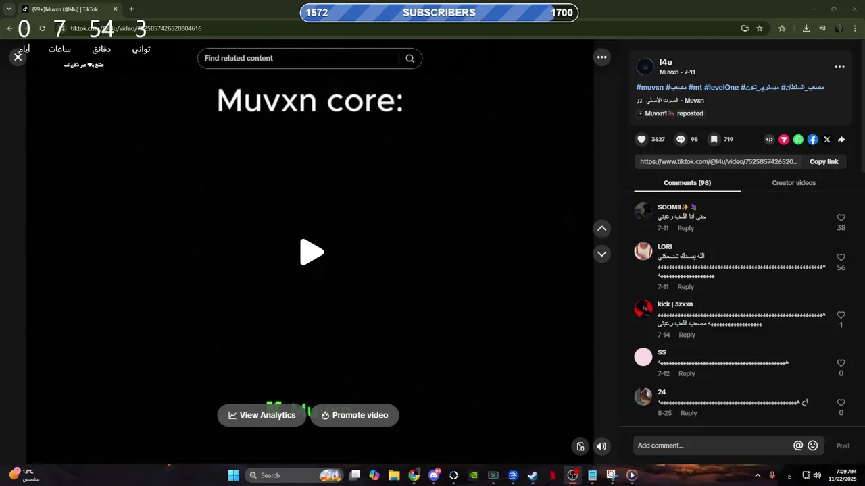Image resolution: width=865 pixels, height=486 pixels.
Task: Reply to LORI's comment
Action: coord(685,287)
